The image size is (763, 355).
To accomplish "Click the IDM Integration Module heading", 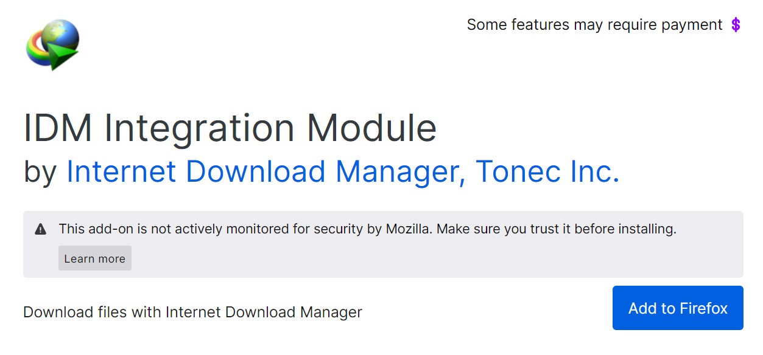I will click(x=230, y=128).
